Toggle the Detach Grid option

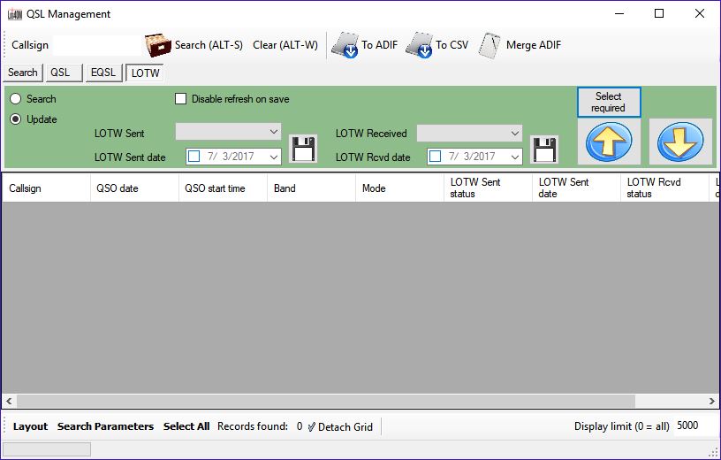[341, 427]
